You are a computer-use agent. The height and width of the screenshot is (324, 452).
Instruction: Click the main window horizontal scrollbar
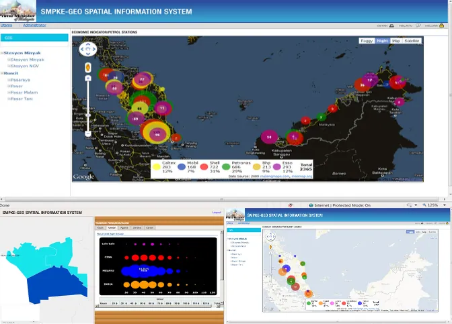tap(221, 199)
